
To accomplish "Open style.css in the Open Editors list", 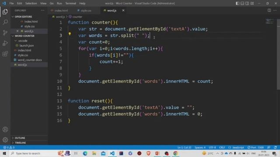I will coord(29,26).
